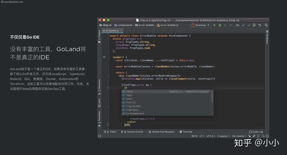Click the wrench icon in the status bar
The width and height of the screenshot is (287, 155).
point(254,136)
